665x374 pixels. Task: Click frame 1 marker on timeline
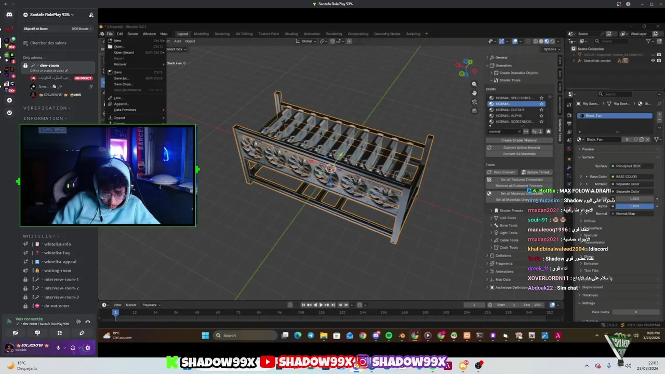tap(115, 312)
